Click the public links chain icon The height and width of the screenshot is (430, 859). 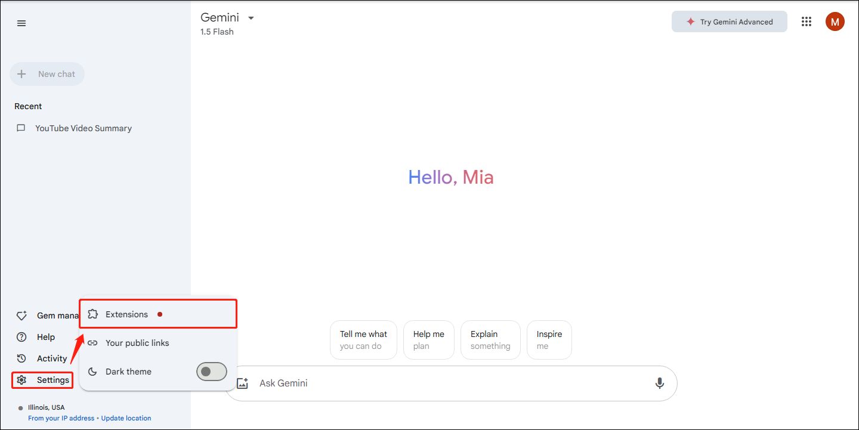click(x=92, y=343)
